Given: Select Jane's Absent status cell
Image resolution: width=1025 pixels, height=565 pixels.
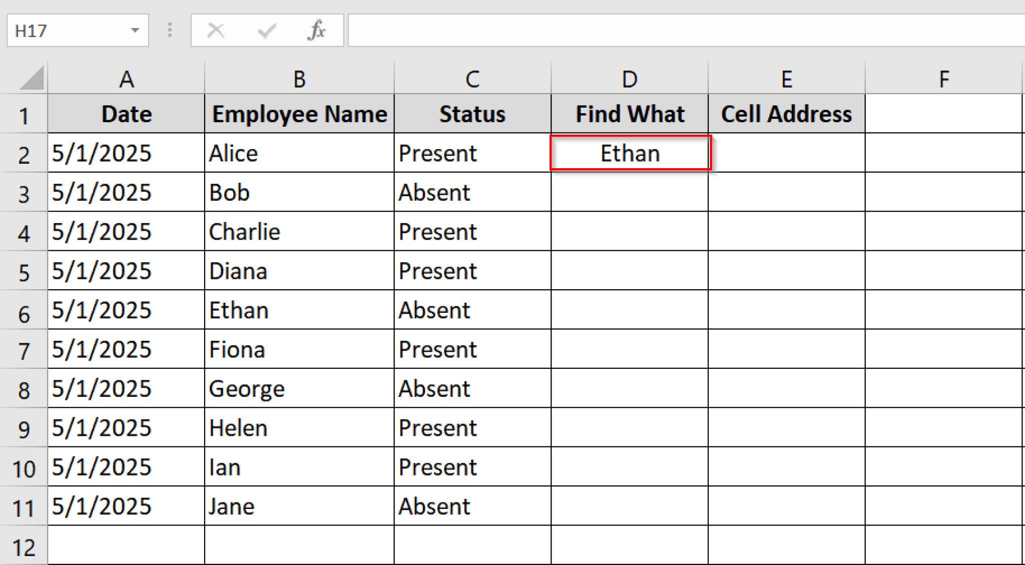Looking at the screenshot, I should (x=472, y=506).
